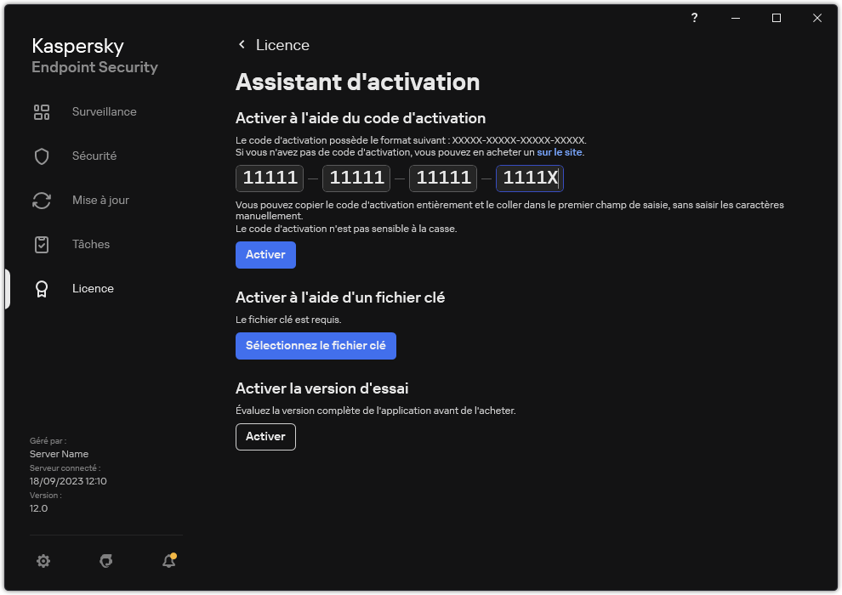Click the Licence key icon
Viewport: 842px width, 595px height.
(42, 288)
